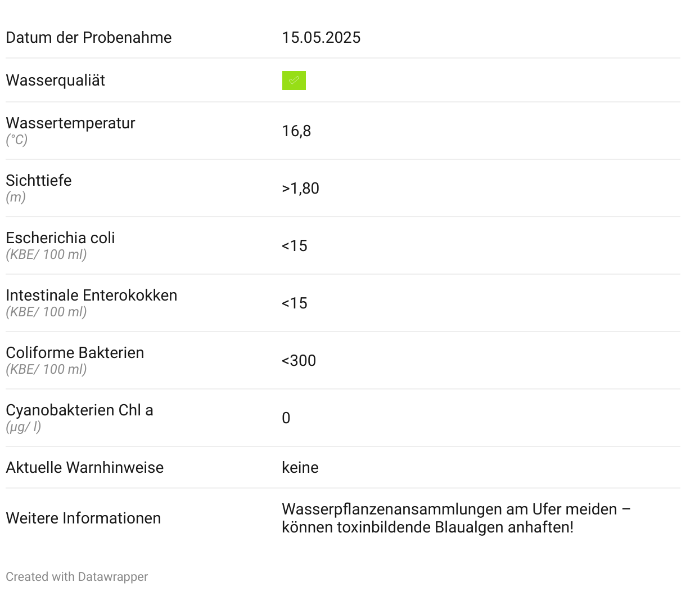Viewport: 686px width, 591px height.
Task: Select the cyanobacteria value 0
Action: [286, 418]
